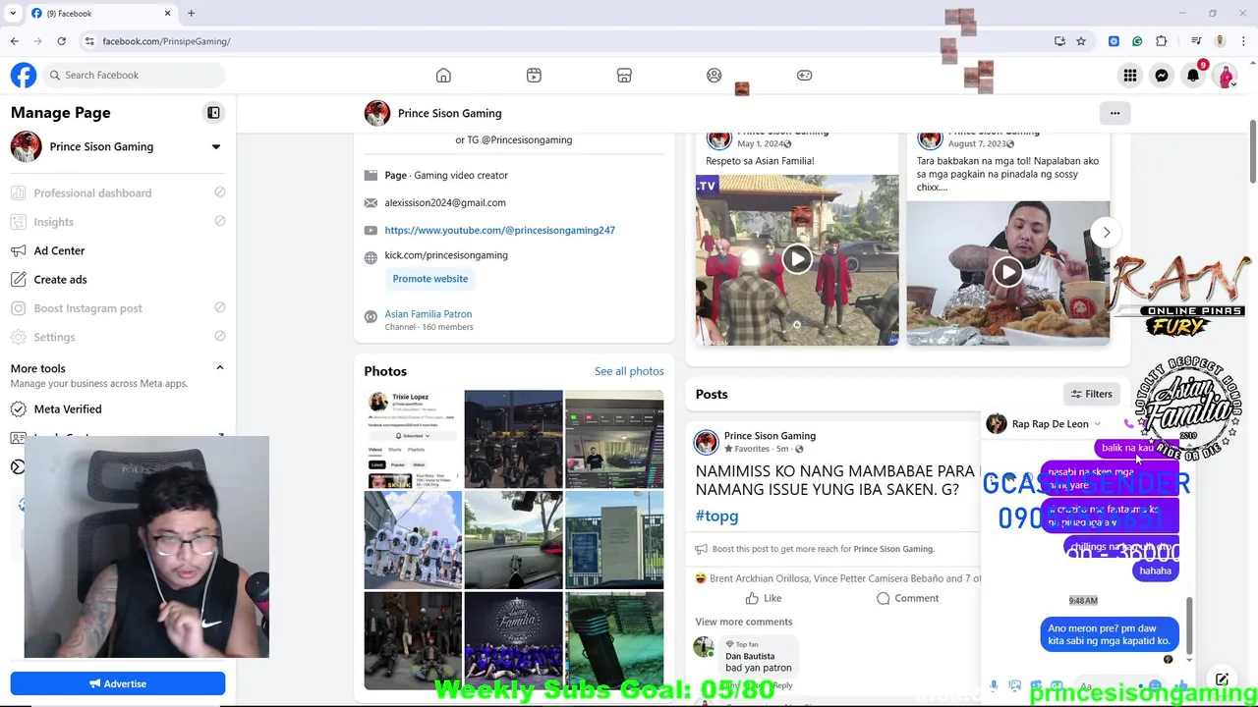Open Rap Rap De Leon chat options dropdown
Viewport: 1258px width, 707px height.
pos(1098,424)
